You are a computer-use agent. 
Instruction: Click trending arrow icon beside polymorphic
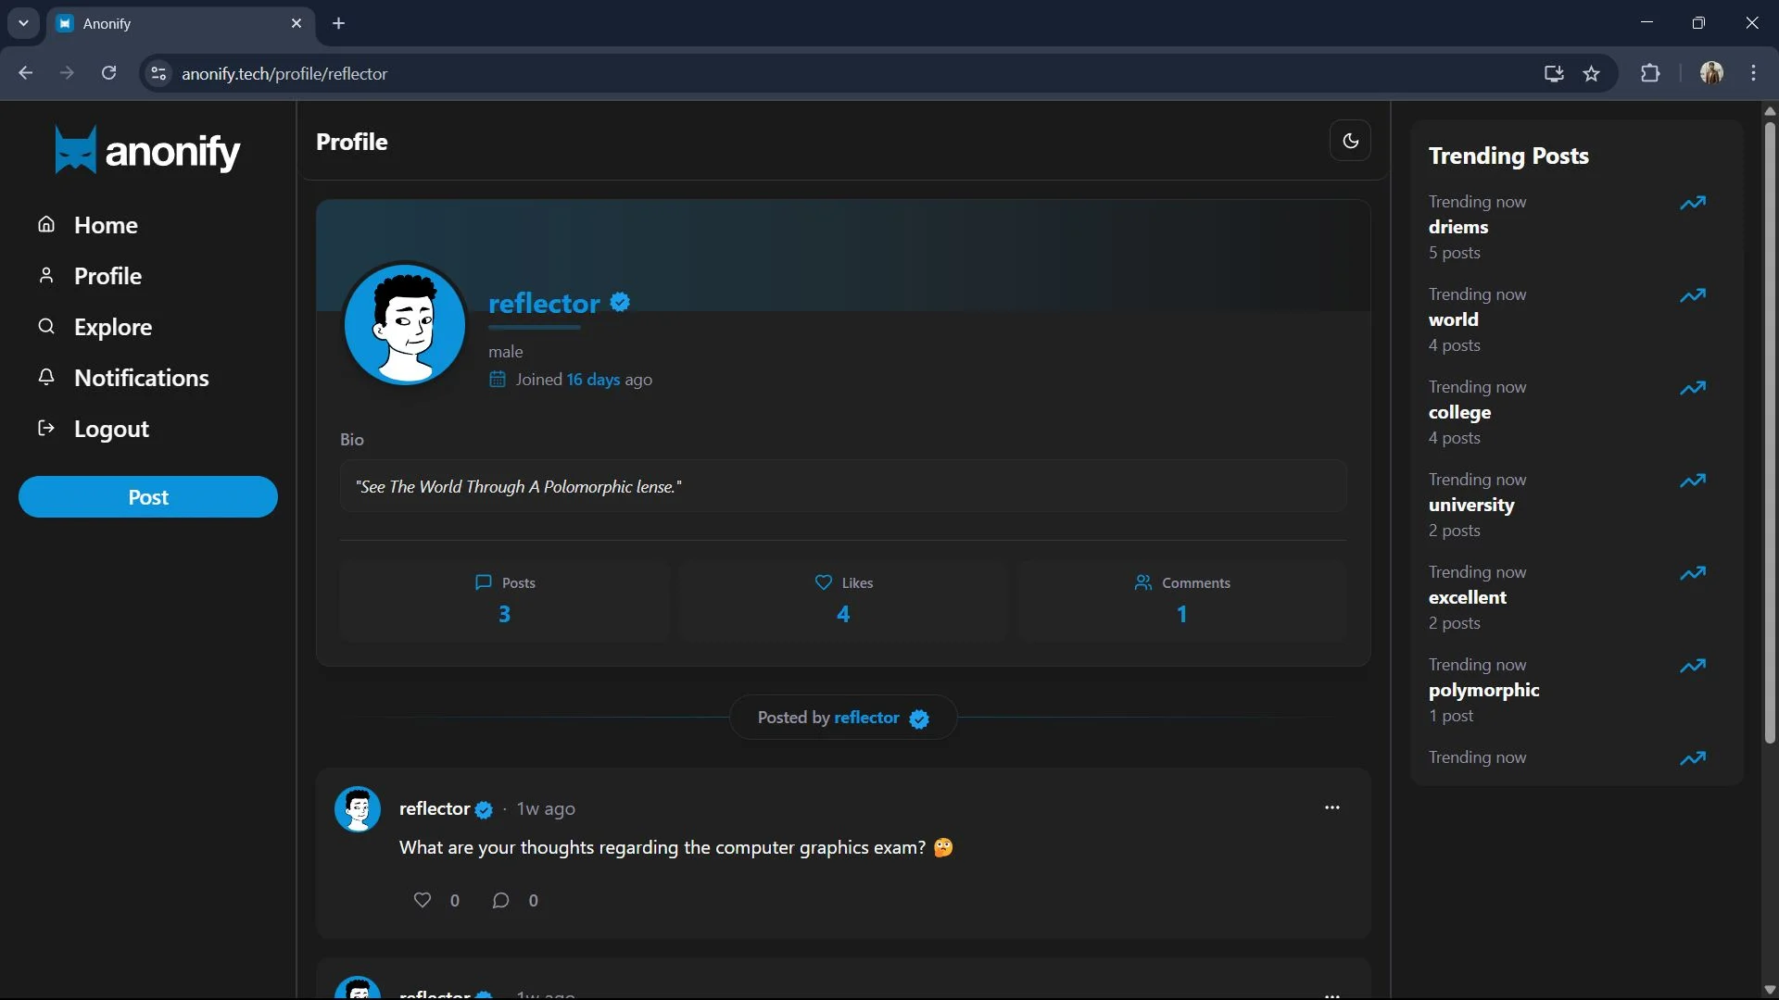tap(1693, 666)
